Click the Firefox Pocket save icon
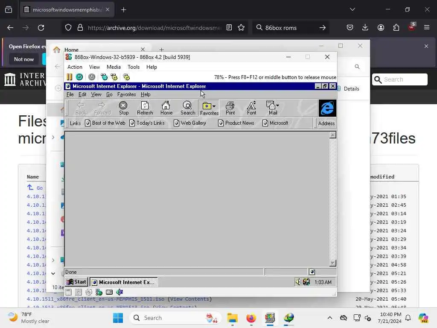Viewport: 437px width, 328px height. (350, 28)
